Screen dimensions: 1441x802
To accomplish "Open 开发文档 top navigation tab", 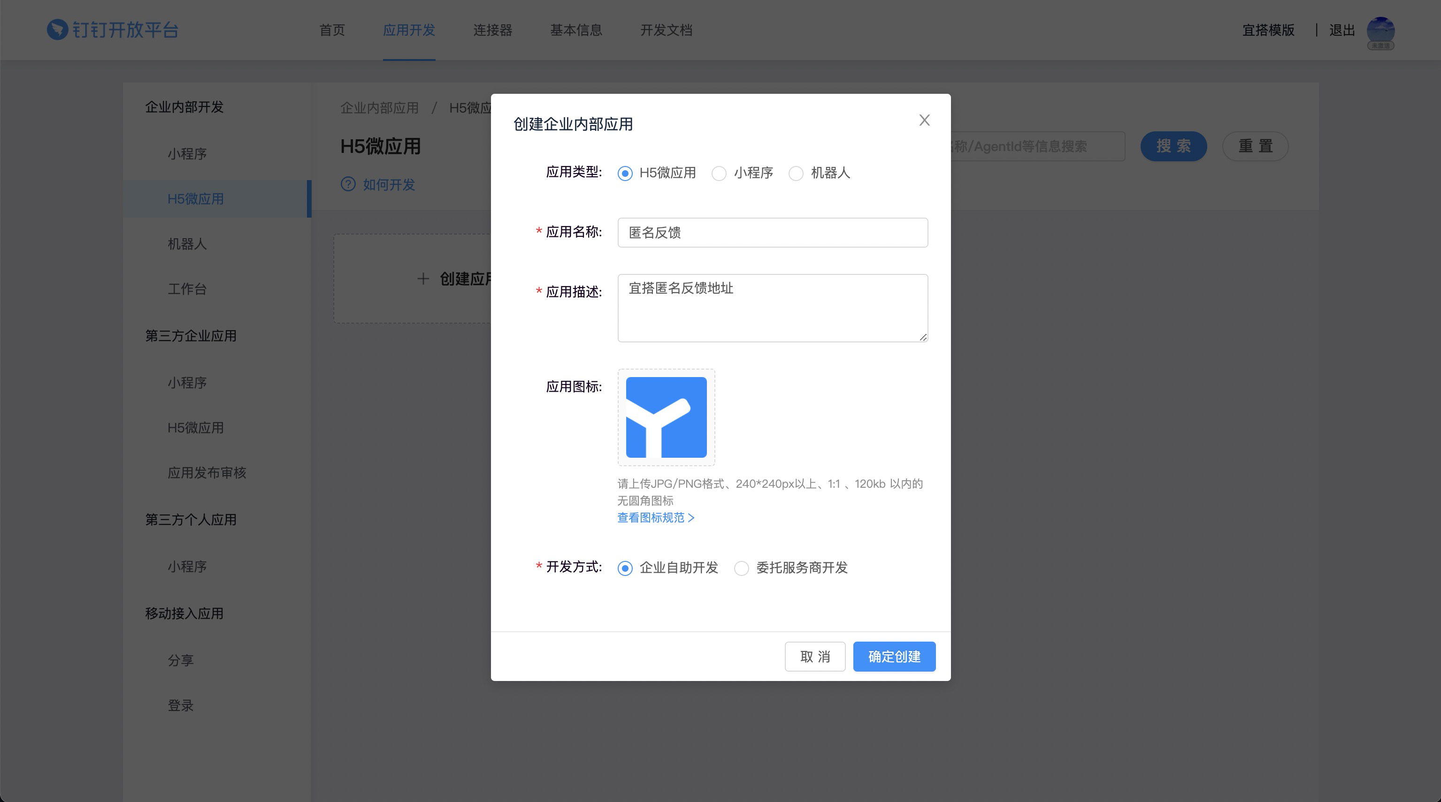I will pyautogui.click(x=666, y=30).
